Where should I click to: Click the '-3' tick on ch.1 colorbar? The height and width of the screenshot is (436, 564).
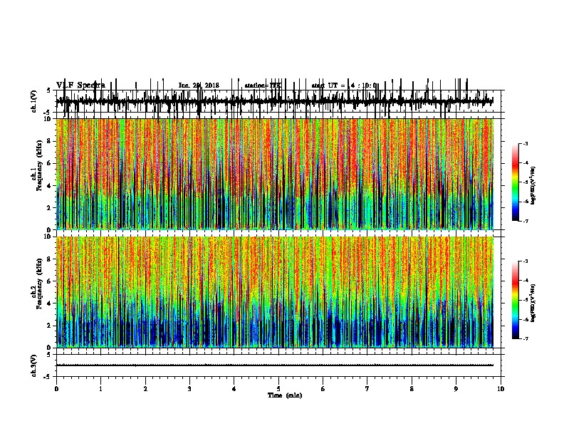[526, 143]
